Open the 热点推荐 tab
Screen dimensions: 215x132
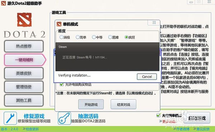(x=24, y=46)
